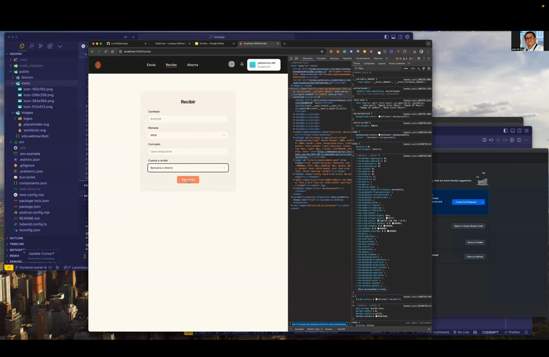Switch to DevTools Network tab
The image size is (549, 357).
347,58
